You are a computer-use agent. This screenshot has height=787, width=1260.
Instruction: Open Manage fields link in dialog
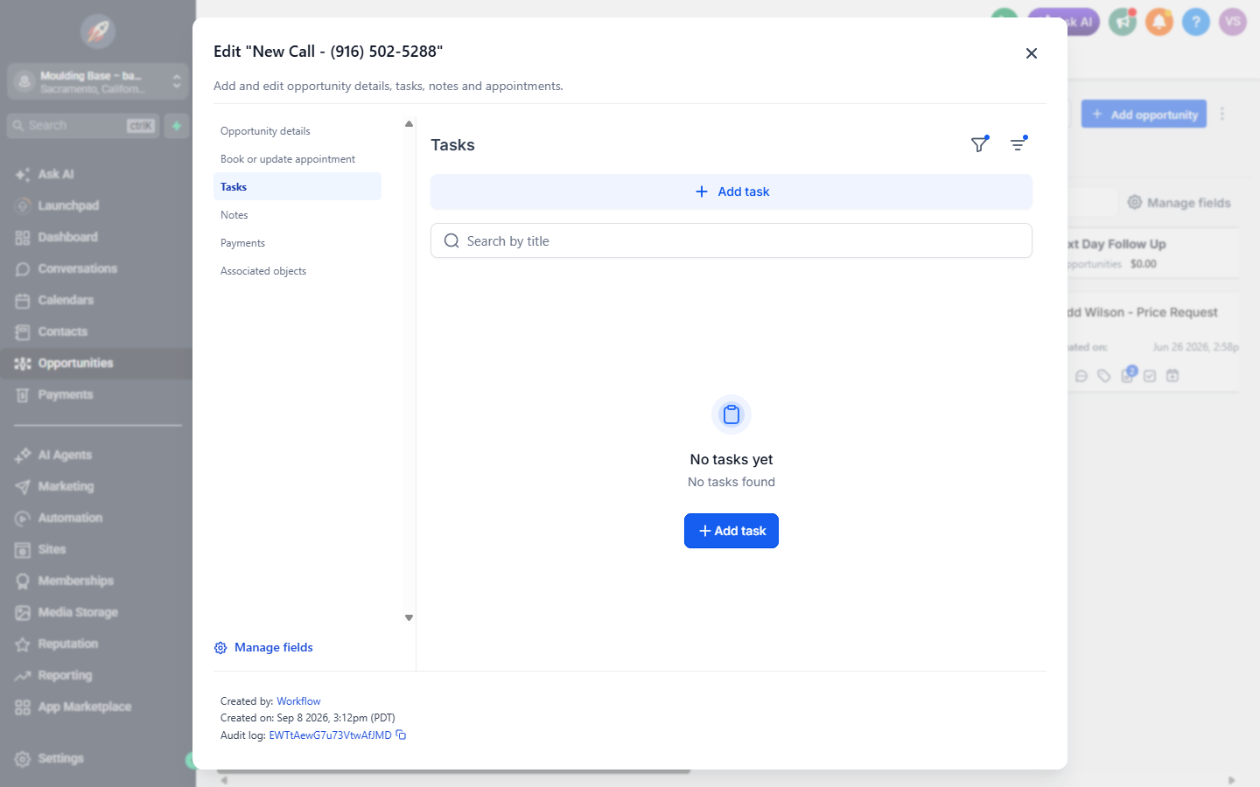click(x=263, y=647)
